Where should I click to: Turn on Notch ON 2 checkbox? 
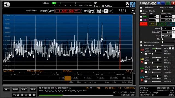click(141, 20)
